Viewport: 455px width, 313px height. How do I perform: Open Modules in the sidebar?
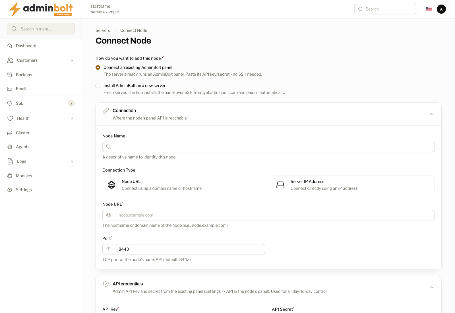pos(41,176)
